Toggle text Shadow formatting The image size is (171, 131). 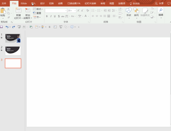point(59,16)
